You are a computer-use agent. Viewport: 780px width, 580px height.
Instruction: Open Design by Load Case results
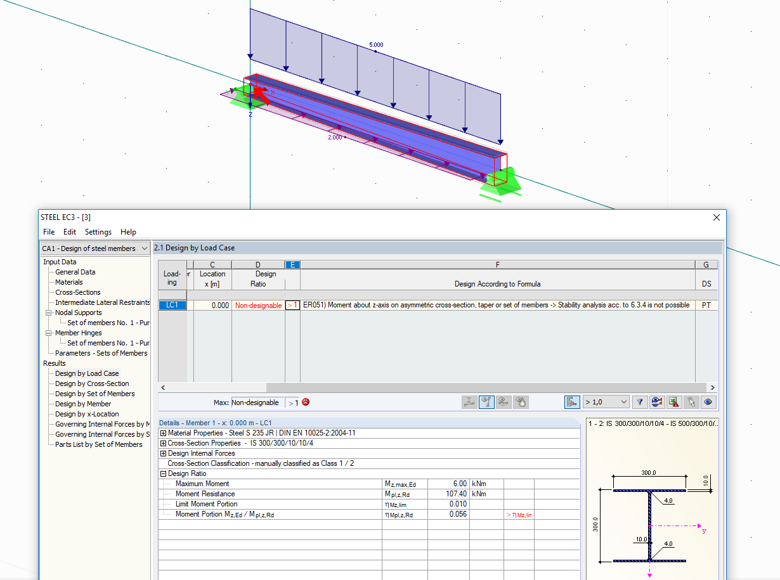pyautogui.click(x=87, y=373)
